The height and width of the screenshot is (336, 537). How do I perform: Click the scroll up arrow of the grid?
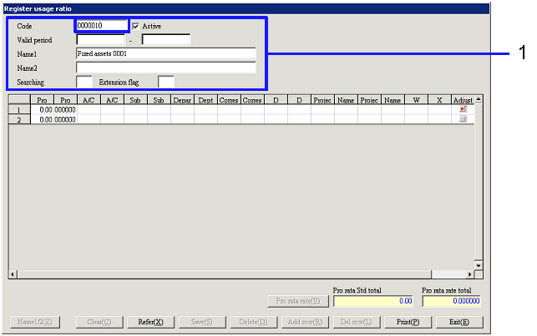click(479, 98)
